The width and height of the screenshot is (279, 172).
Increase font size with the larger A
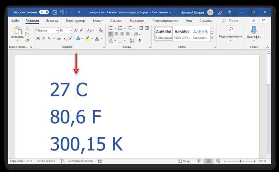pos(76,30)
